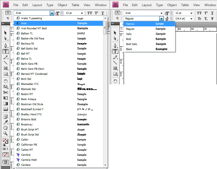Choose Black style from font style list
Image resolution: width=217 pixels, height=169 pixels.
pos(149,49)
